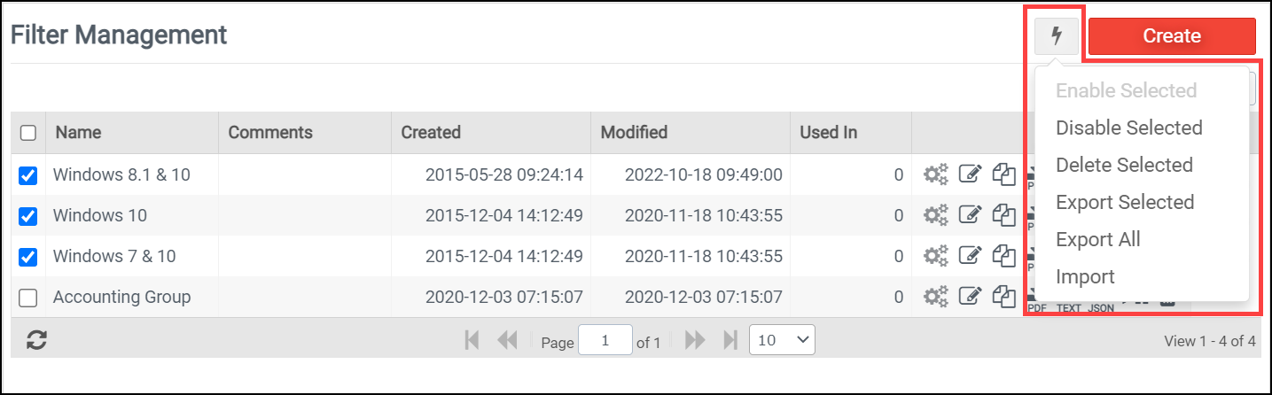The image size is (1272, 395).
Task: Edit the Windows 10 filter
Action: pos(971,215)
